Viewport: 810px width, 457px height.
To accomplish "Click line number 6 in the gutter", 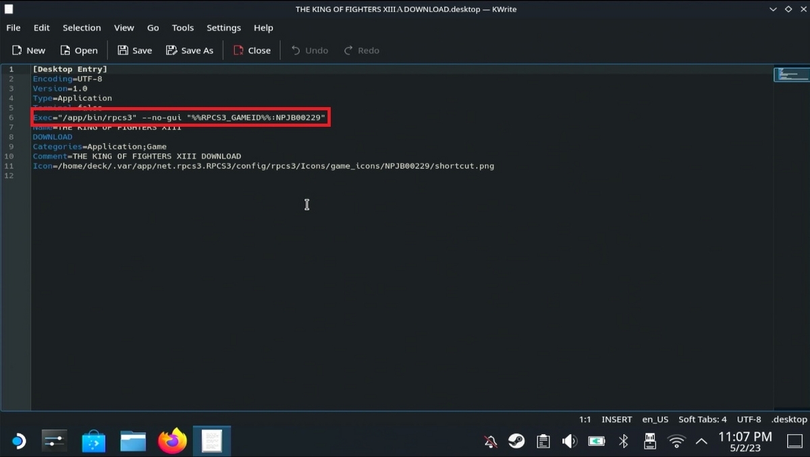I will (11, 117).
